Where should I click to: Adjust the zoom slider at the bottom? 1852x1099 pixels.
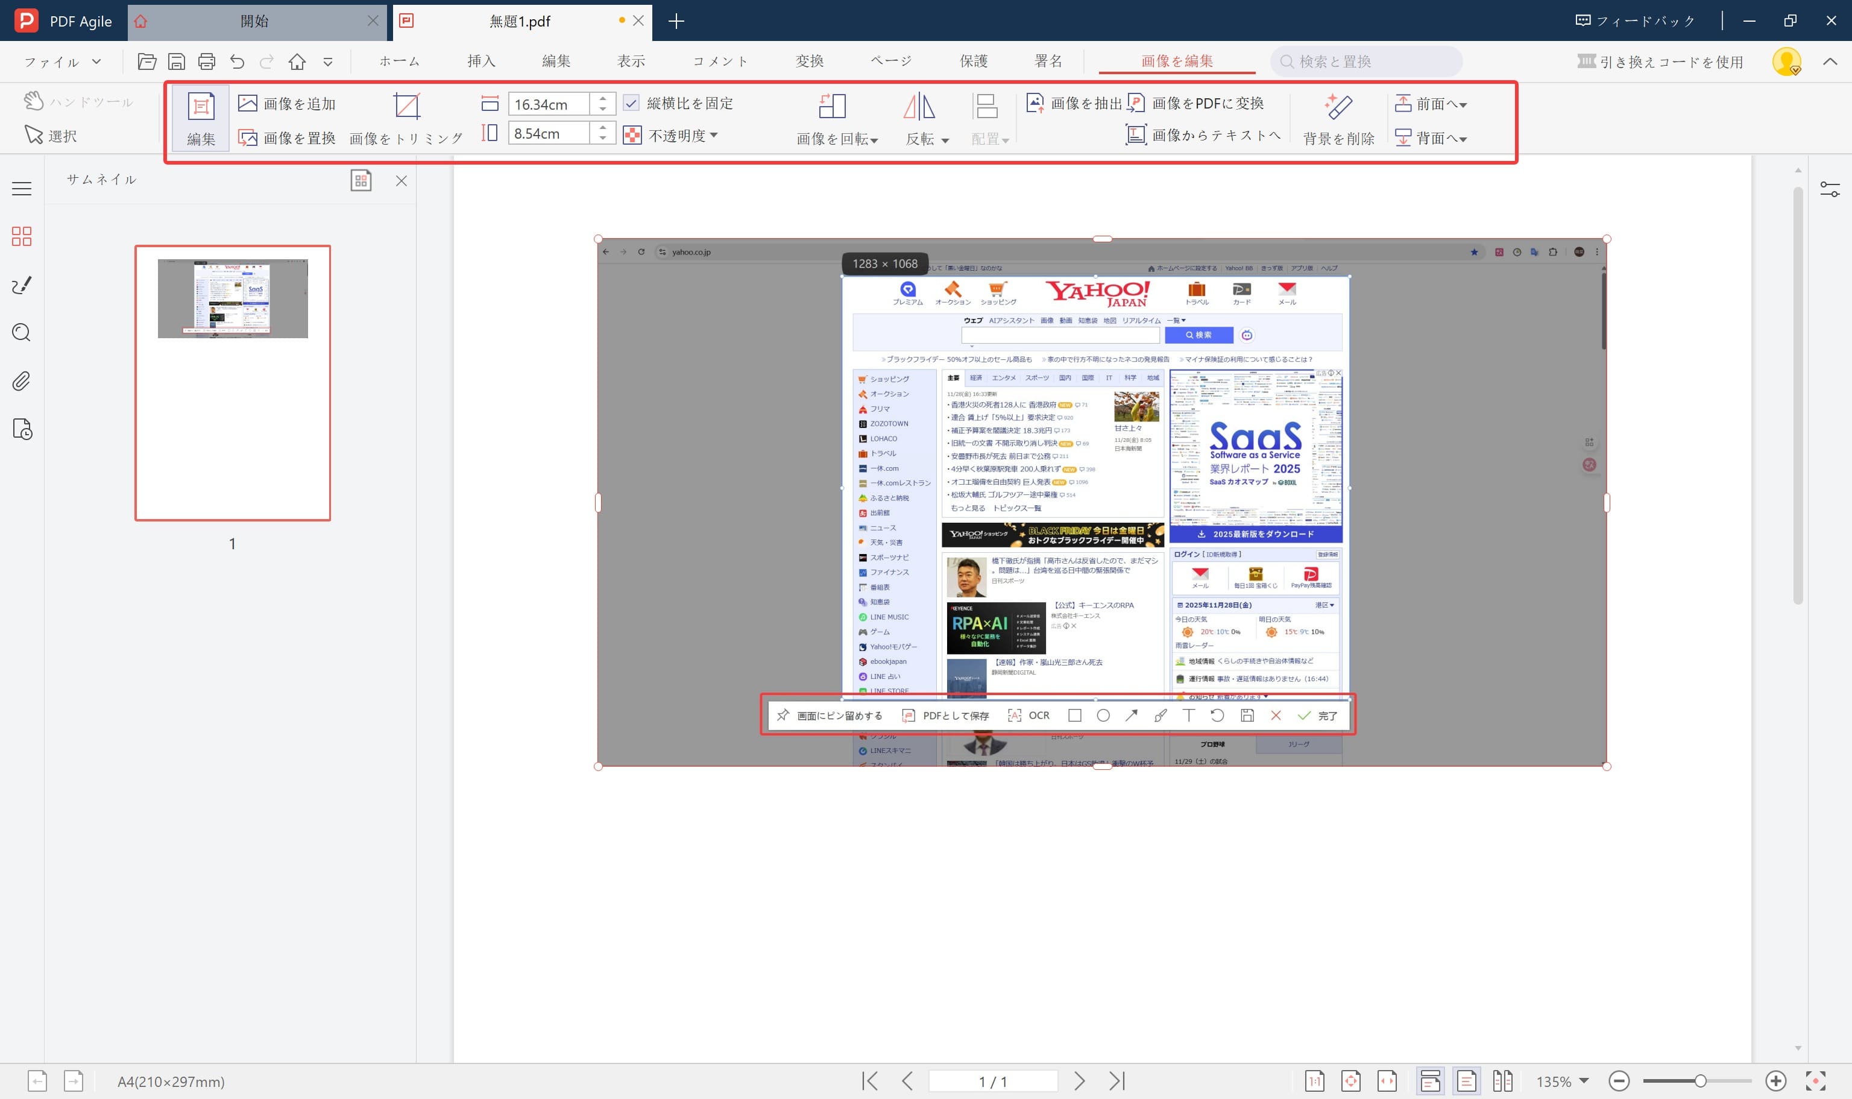tap(1701, 1080)
